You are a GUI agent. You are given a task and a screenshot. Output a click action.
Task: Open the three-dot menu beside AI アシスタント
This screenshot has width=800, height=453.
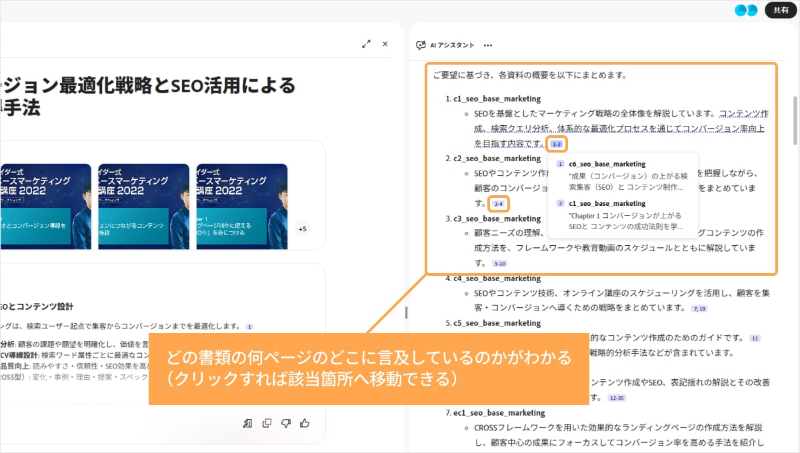pos(488,45)
